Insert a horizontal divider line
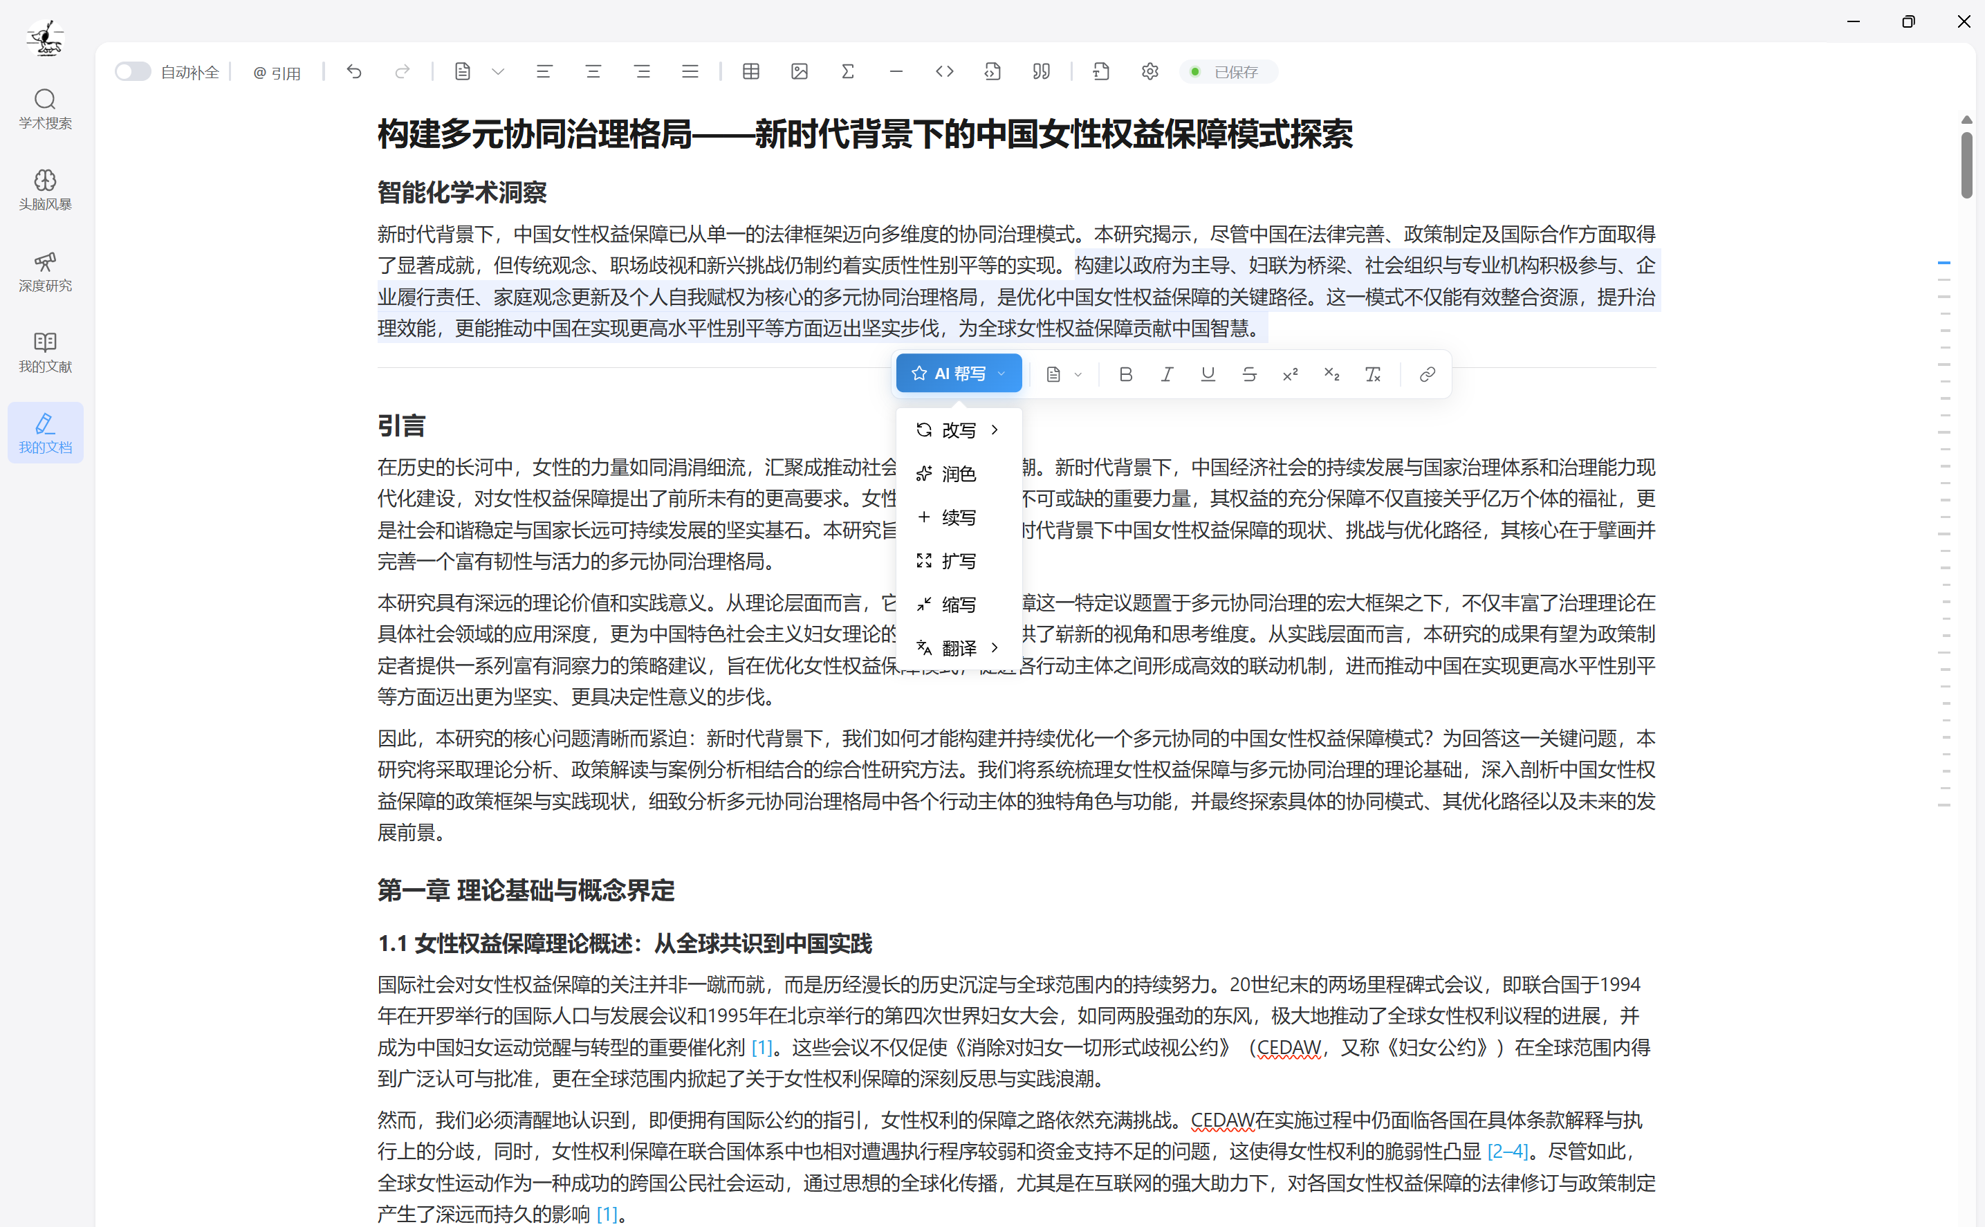The width and height of the screenshot is (1985, 1227). pyautogui.click(x=896, y=71)
